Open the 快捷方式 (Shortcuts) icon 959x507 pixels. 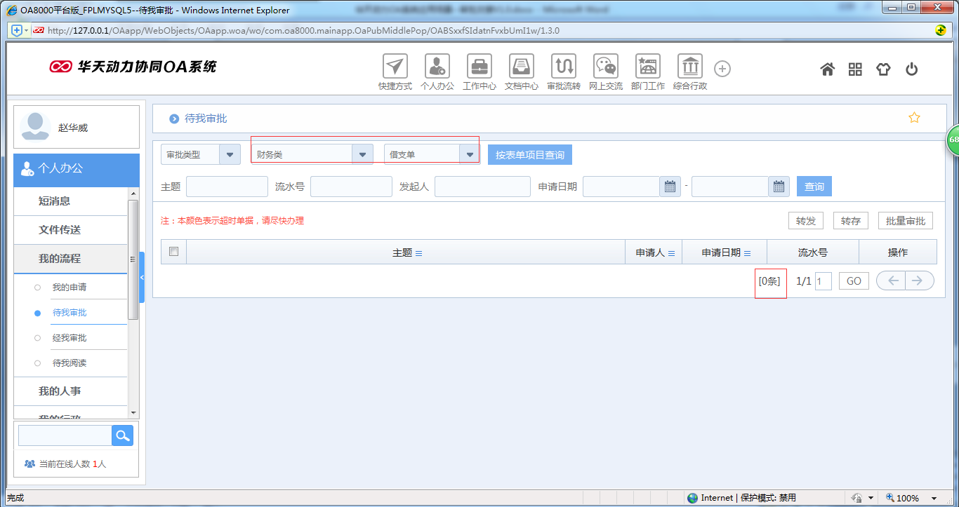coord(395,67)
